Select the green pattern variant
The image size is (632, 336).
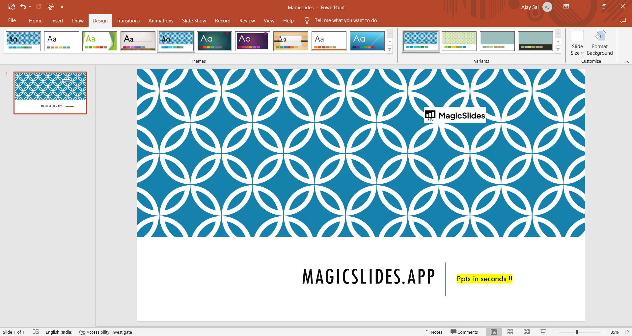click(x=459, y=41)
